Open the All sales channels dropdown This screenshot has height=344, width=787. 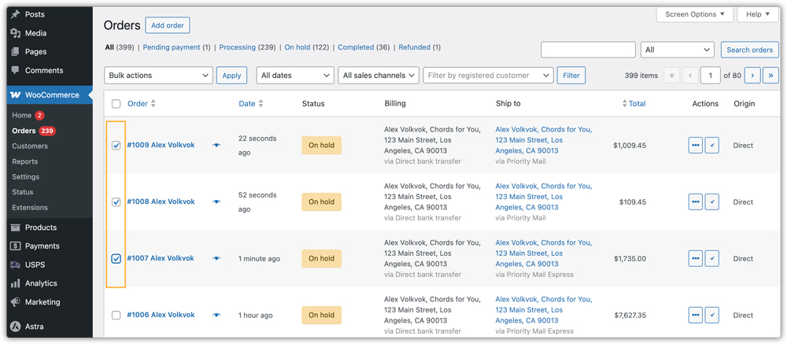[379, 76]
